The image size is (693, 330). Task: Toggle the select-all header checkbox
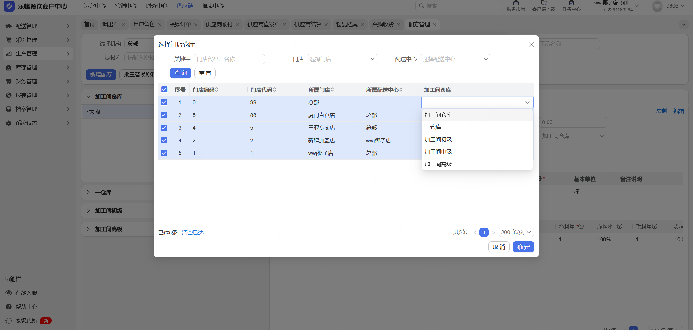click(x=164, y=89)
